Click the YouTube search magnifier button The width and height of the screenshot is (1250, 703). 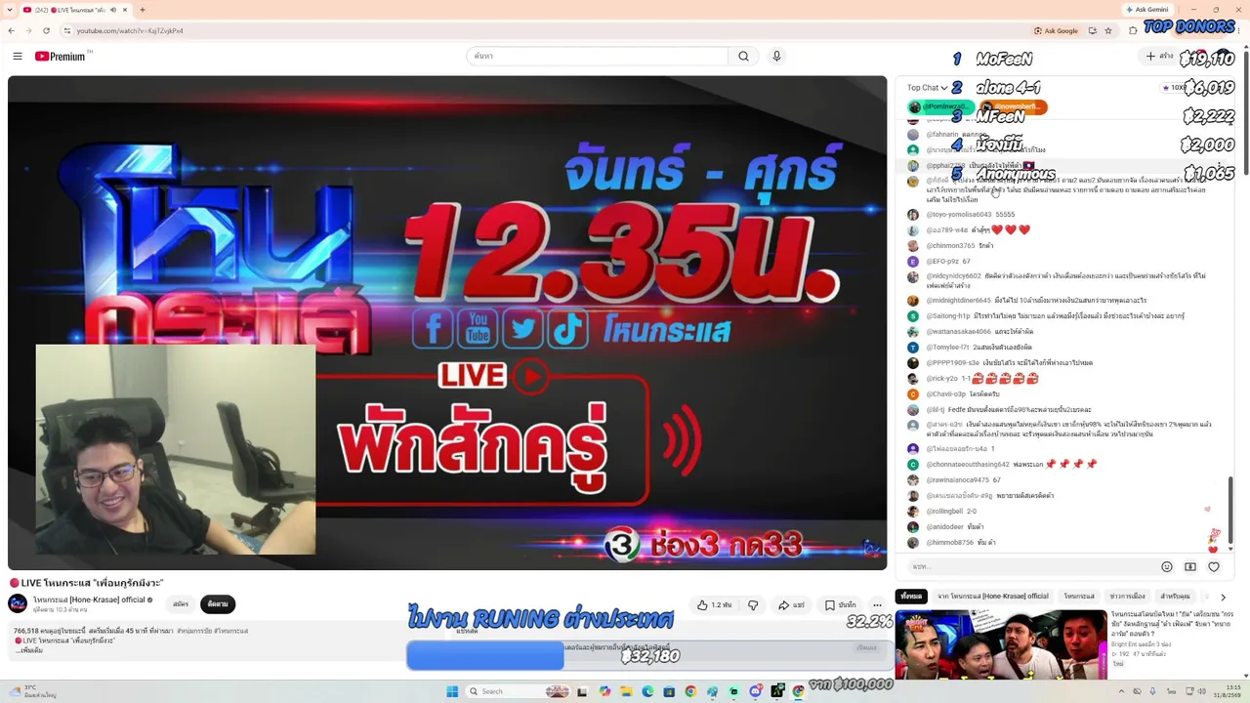click(743, 57)
